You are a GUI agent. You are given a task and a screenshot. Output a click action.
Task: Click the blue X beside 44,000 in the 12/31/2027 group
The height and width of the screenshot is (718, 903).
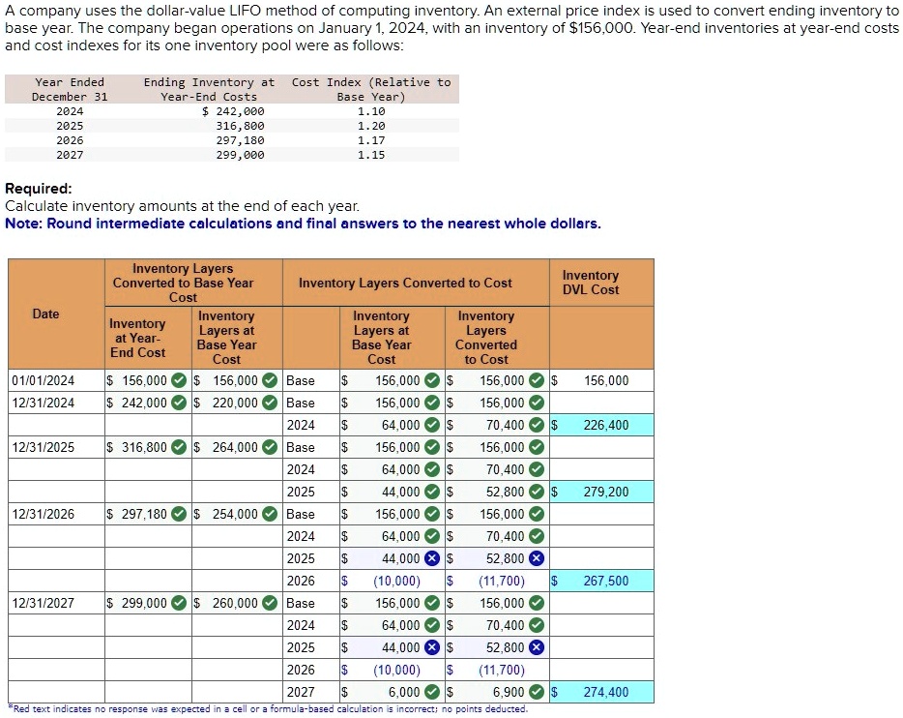432,647
